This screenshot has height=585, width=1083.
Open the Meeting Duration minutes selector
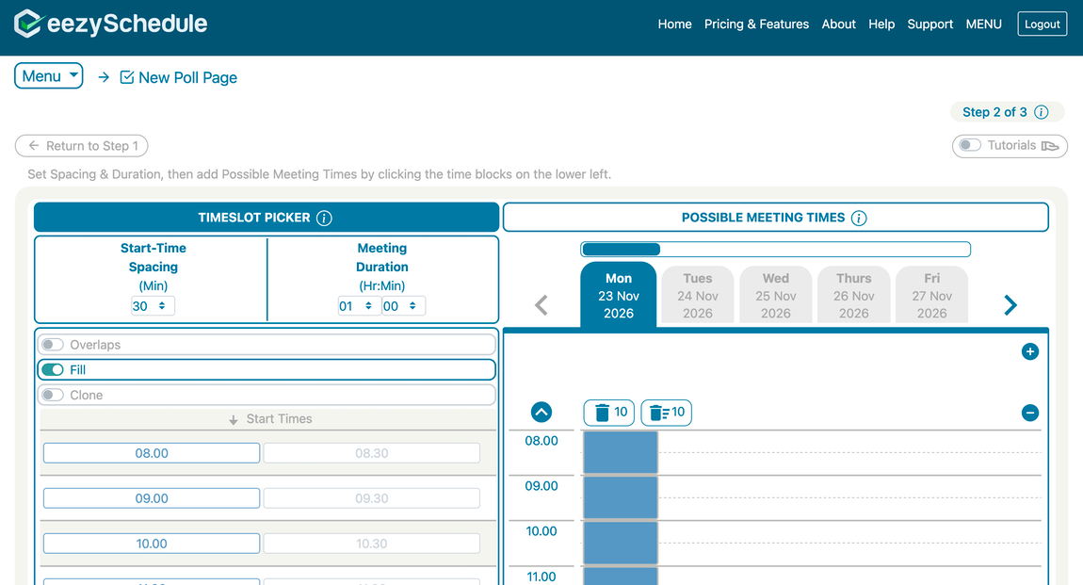403,306
